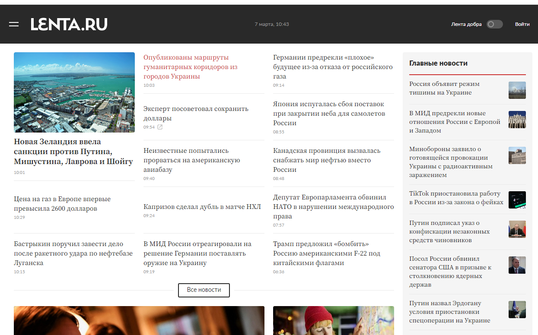Click thumbnail beside Минобороны заявило article

coord(517,155)
